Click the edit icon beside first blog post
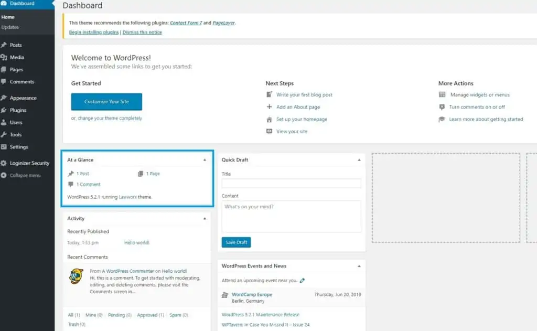The height and width of the screenshot is (331, 537). pos(269,94)
